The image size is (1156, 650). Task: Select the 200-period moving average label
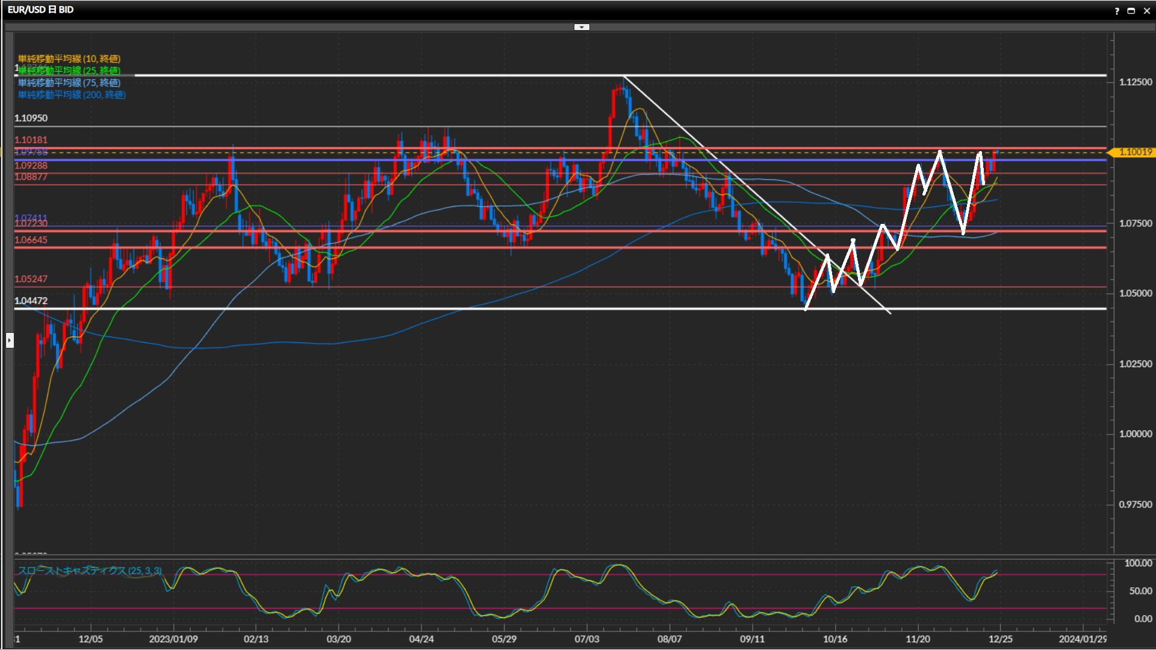click(x=72, y=94)
